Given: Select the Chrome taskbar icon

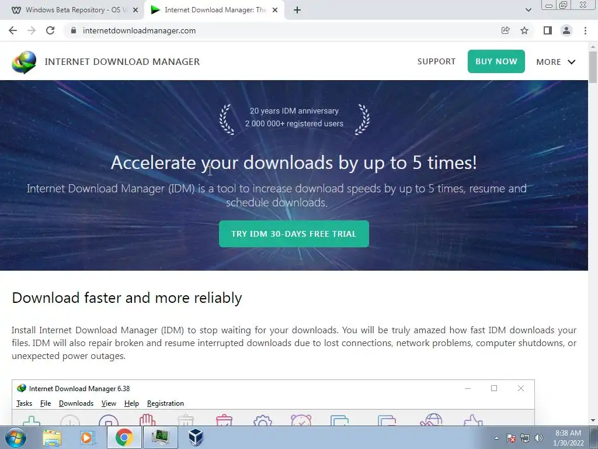Looking at the screenshot, I should 124,437.
